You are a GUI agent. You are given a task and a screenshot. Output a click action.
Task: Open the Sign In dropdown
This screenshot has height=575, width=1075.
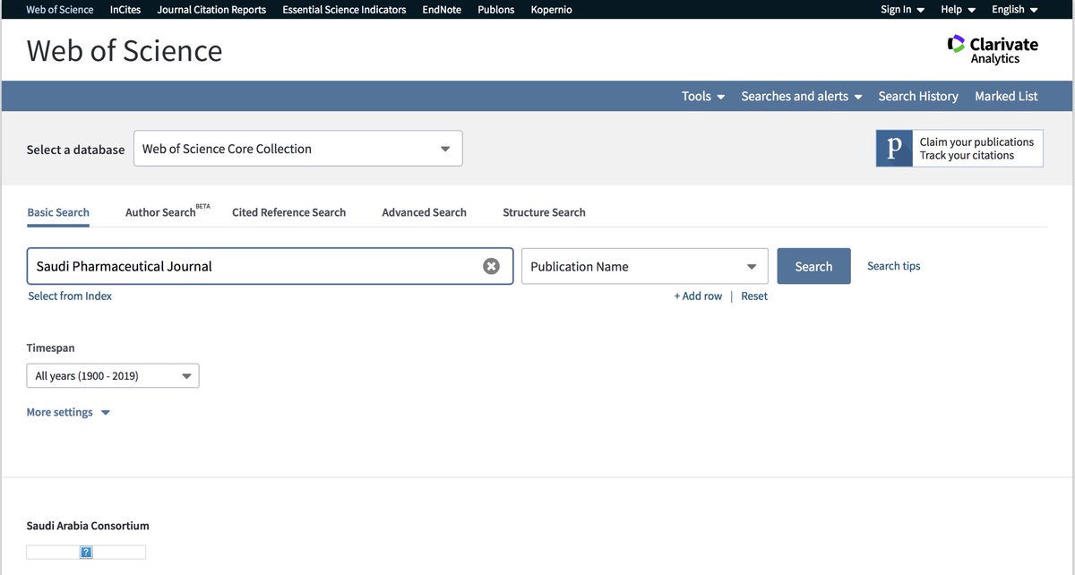(903, 10)
